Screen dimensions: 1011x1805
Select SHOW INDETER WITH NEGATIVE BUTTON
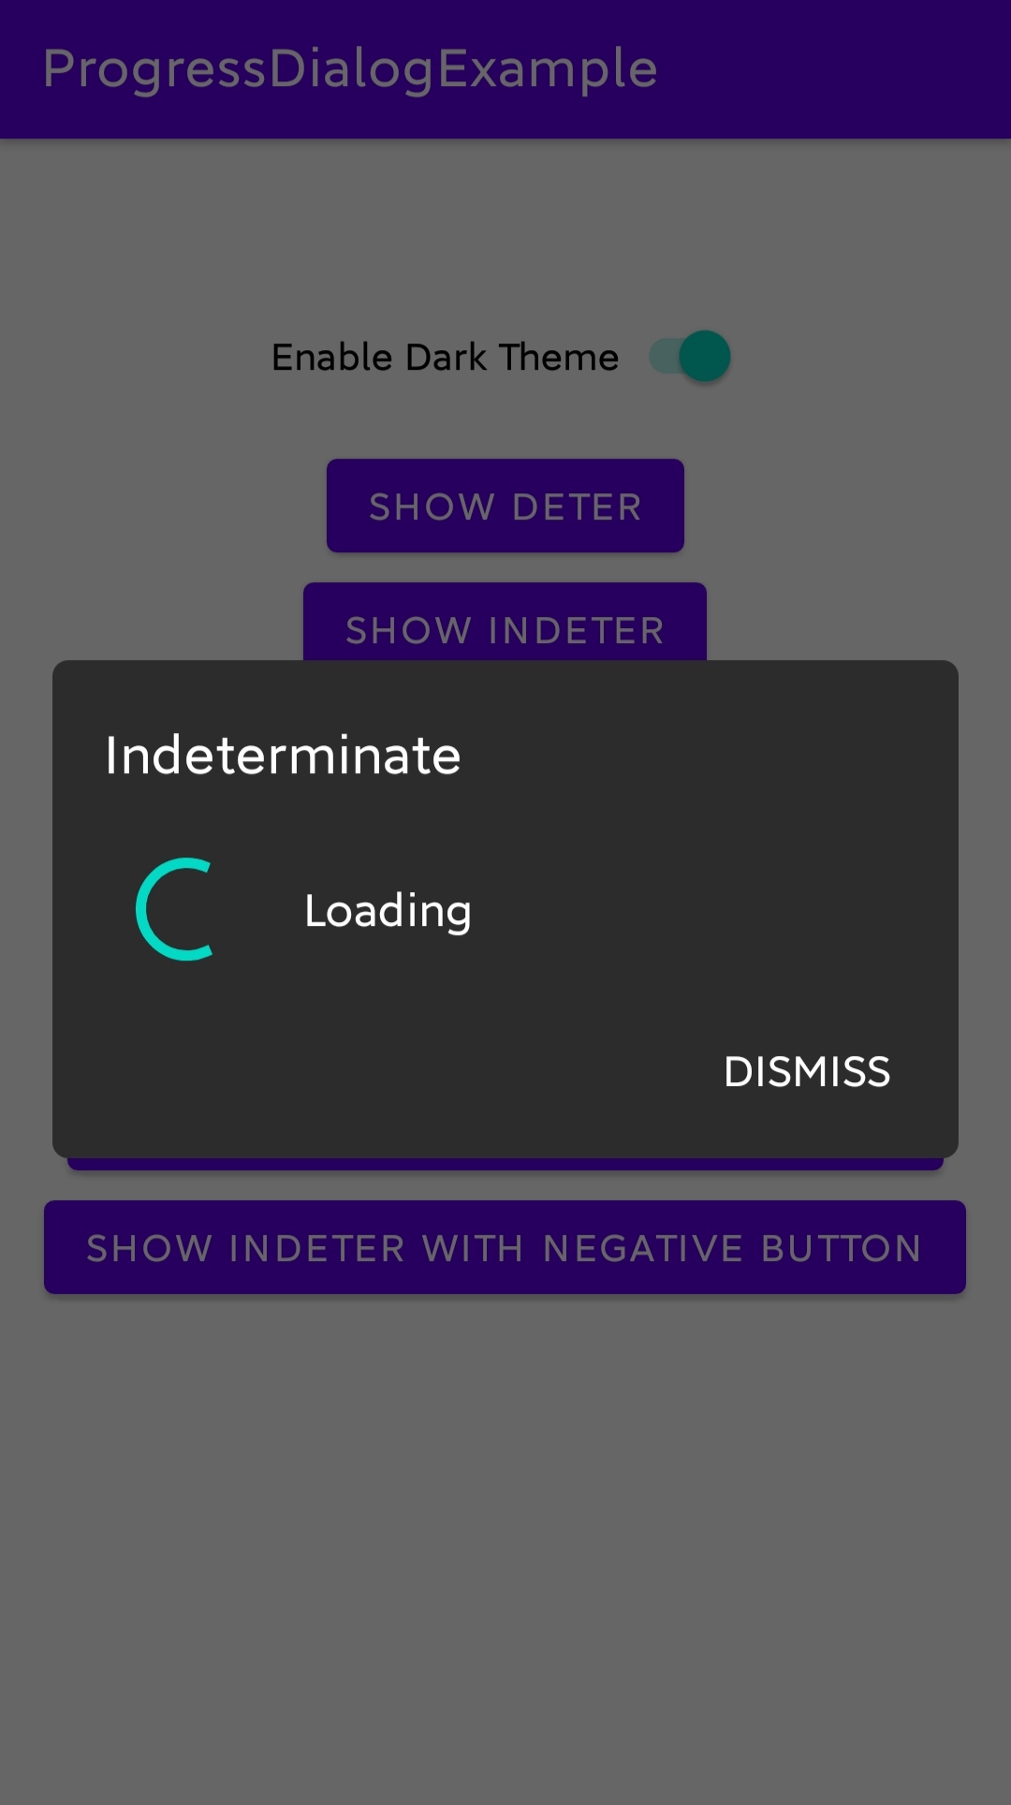pyautogui.click(x=505, y=1248)
